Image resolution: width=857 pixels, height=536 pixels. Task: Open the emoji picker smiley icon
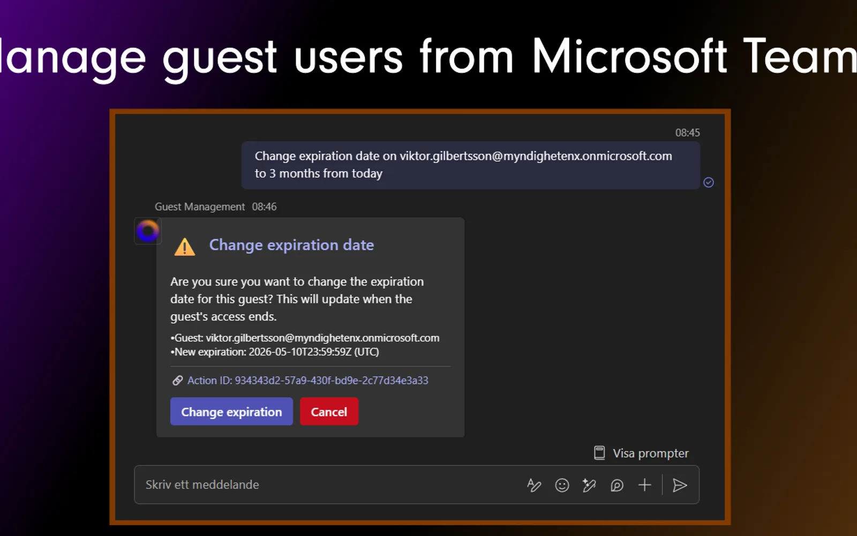[562, 485]
